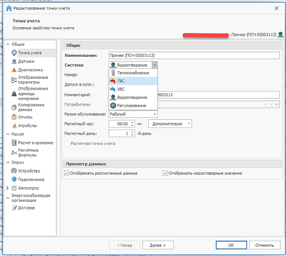This screenshot has width=286, height=256.
Task: Click the plus icon in the Потребитель field
Action: (x=277, y=104)
